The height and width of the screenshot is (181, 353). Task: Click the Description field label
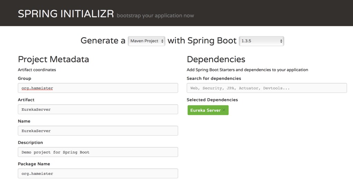tap(30, 143)
